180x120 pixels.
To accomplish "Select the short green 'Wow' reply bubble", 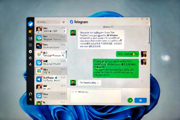I will tap(127, 54).
